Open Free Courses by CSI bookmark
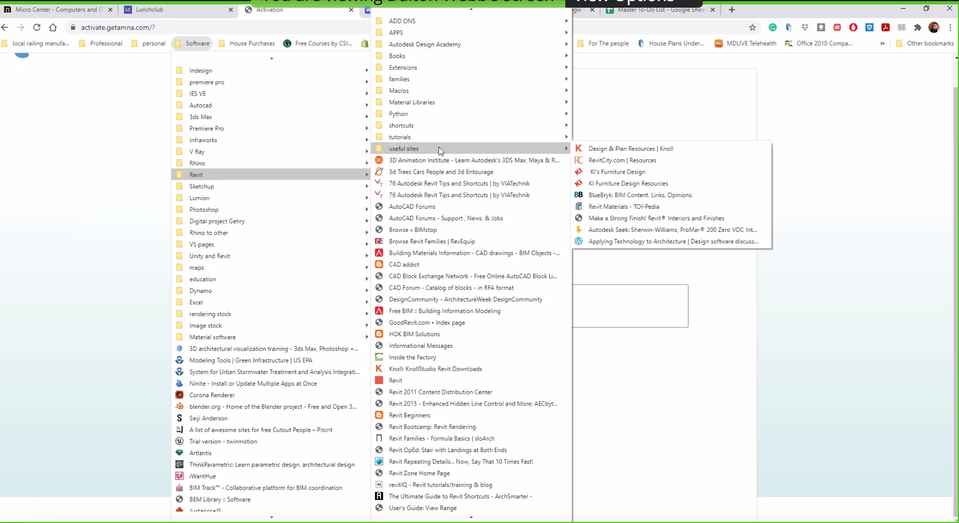Viewport: 959px width, 523px height. pos(318,43)
